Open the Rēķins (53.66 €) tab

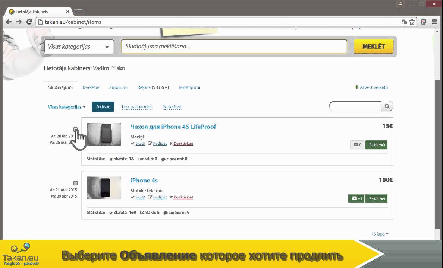click(x=153, y=87)
